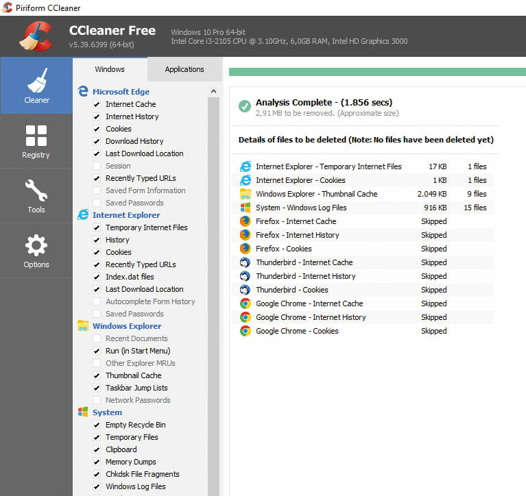Click the CCleaner version number text
This screenshot has width=526, height=496.
[101, 45]
